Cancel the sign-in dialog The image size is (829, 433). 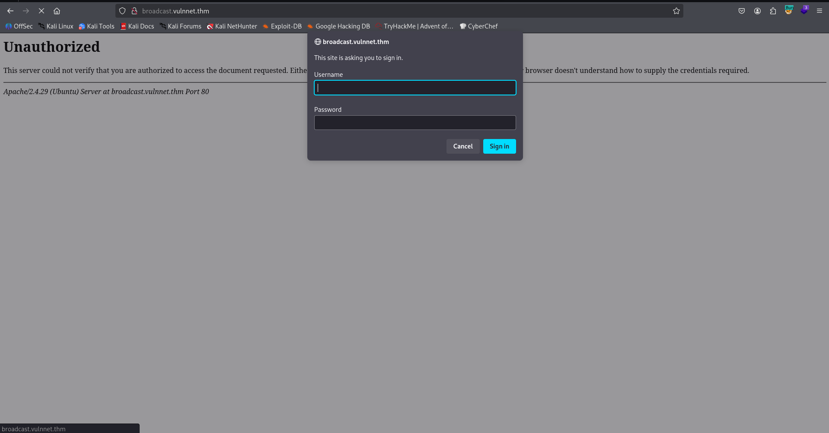pos(462,146)
